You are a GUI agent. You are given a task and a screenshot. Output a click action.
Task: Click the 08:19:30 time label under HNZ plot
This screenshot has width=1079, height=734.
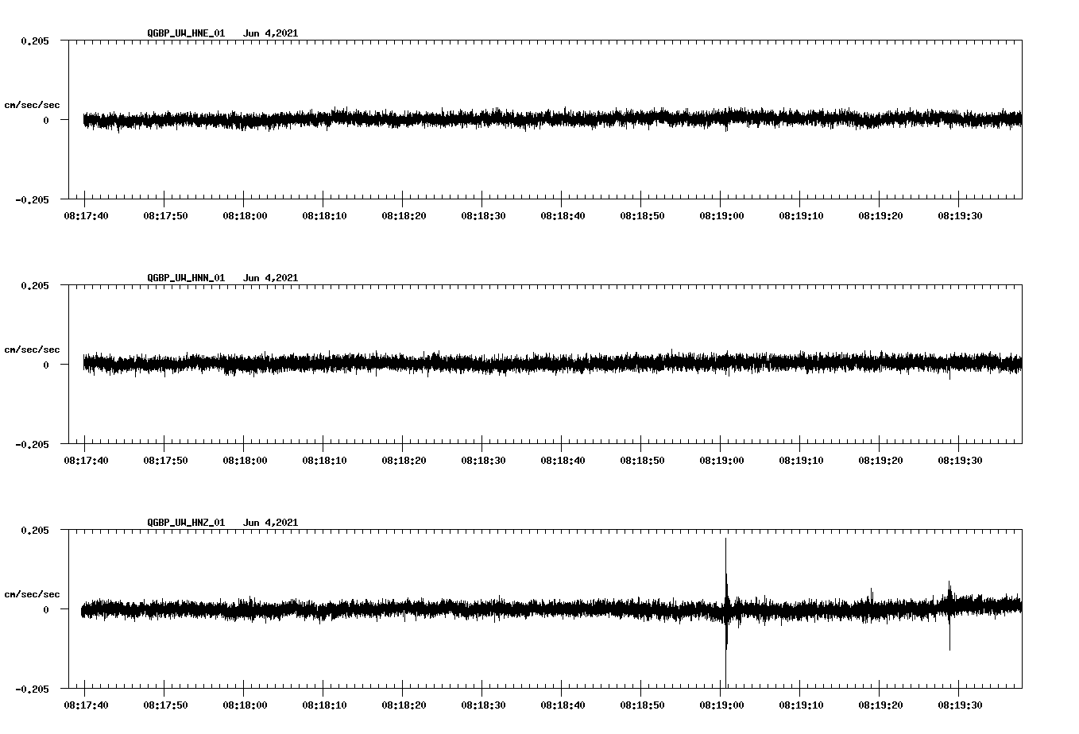(x=961, y=705)
